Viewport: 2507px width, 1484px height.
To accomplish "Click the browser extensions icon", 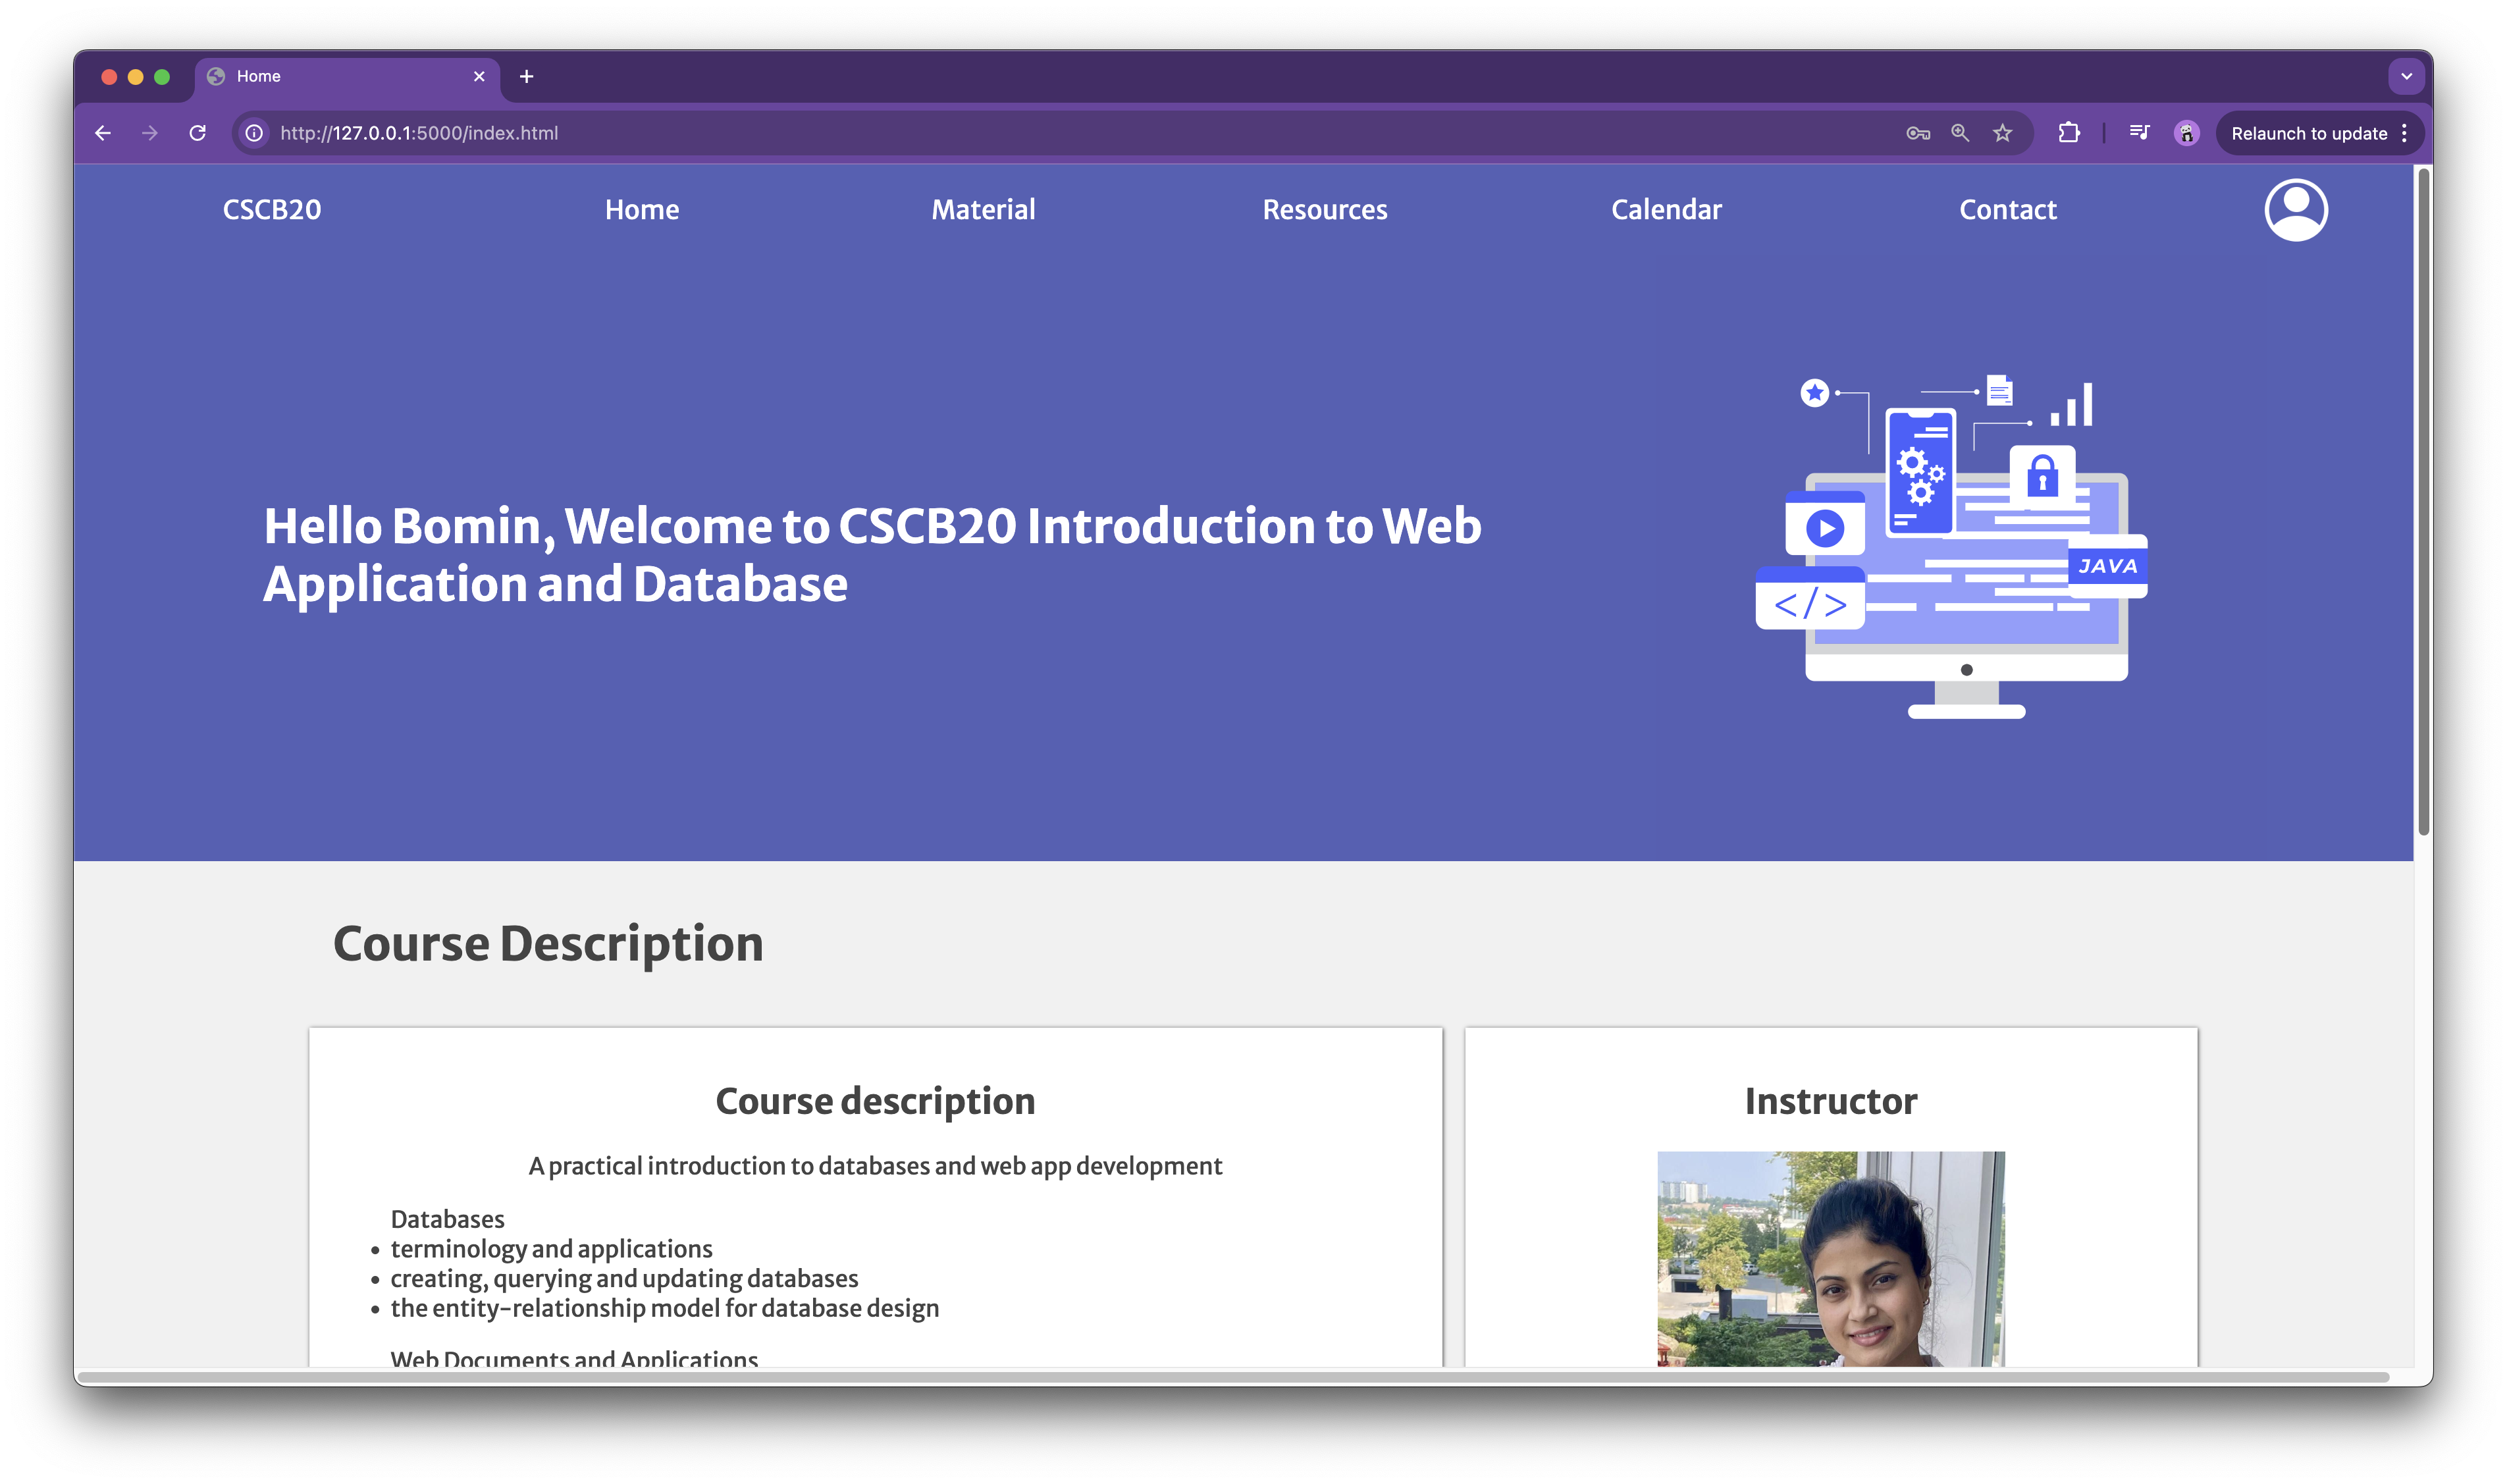I will (x=2067, y=132).
